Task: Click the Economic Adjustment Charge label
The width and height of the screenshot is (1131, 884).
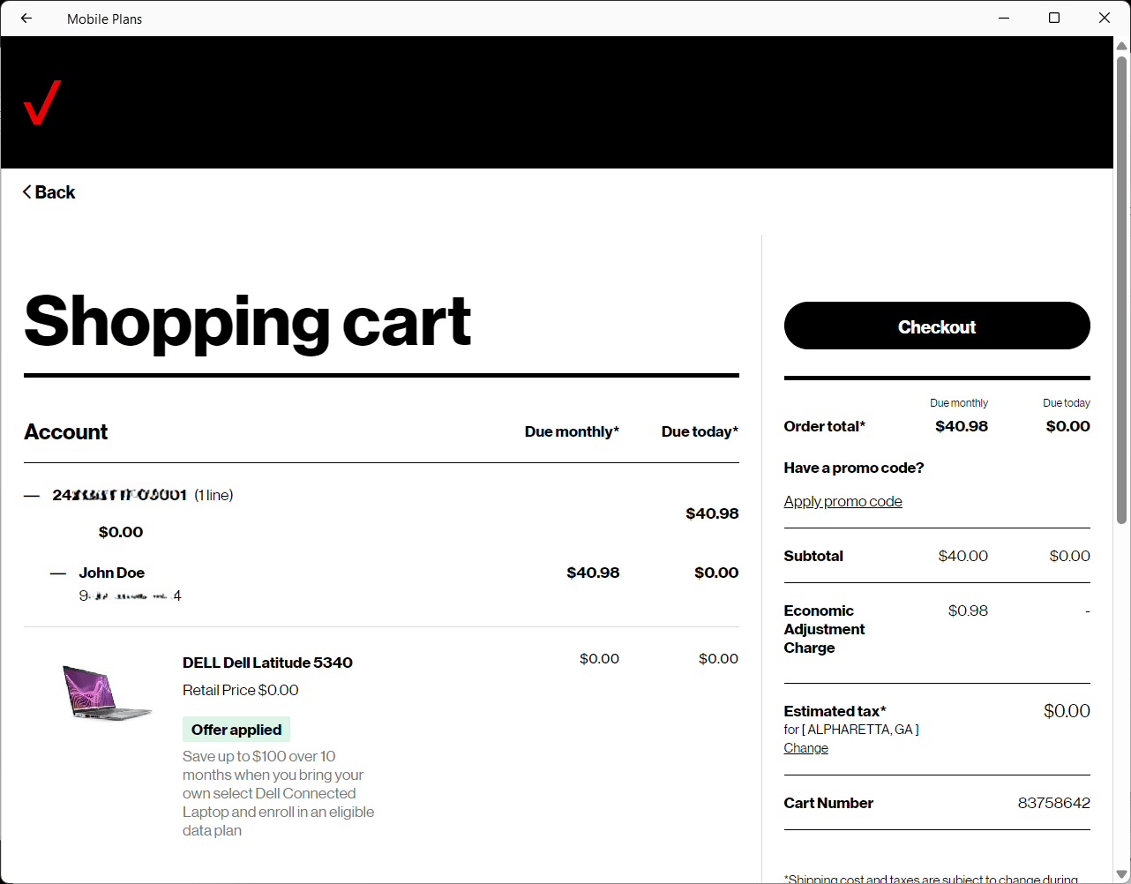Action: click(824, 629)
